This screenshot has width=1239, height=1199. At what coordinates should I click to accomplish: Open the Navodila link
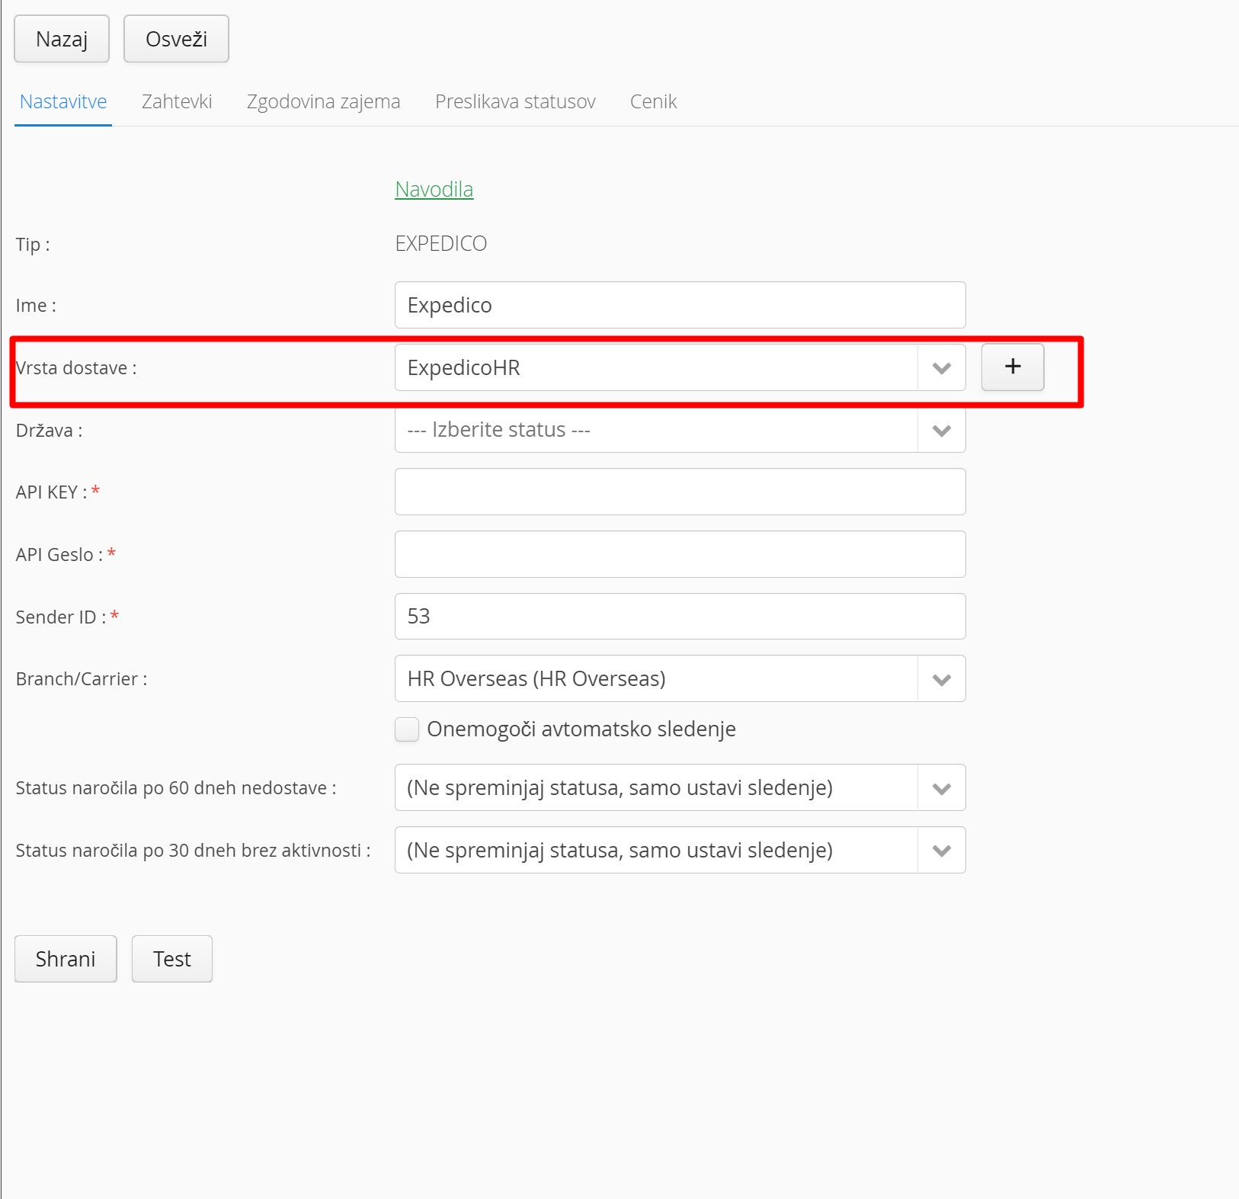tap(434, 189)
